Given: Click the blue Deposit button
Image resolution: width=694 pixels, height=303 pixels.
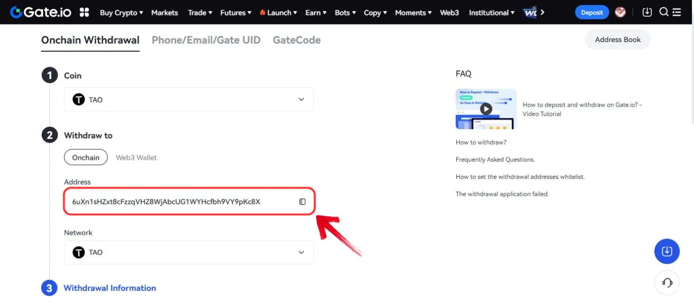Looking at the screenshot, I should [592, 12].
